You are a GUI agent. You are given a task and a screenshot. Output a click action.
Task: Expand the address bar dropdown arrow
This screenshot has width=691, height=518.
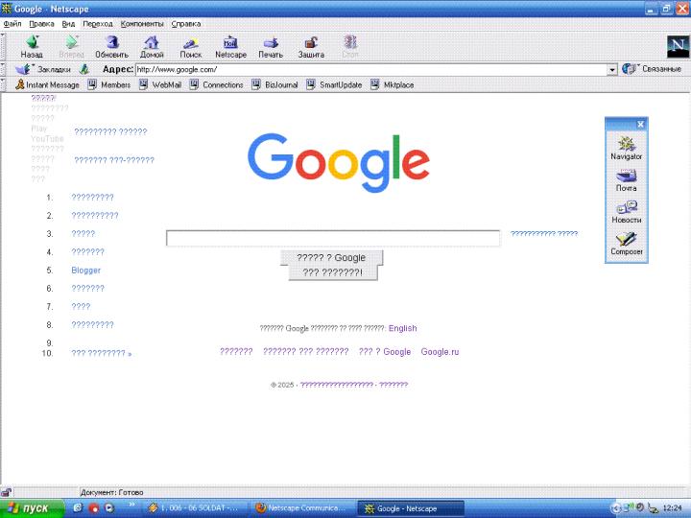611,70
